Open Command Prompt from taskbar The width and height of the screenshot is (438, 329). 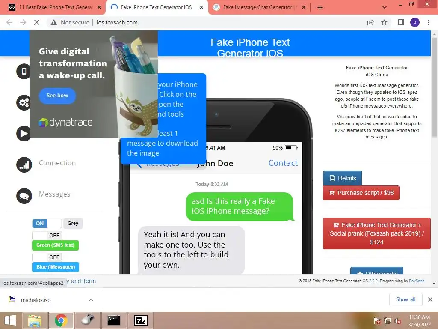coord(114,320)
